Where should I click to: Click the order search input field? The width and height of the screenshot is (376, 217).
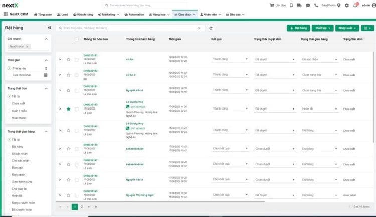point(130,28)
